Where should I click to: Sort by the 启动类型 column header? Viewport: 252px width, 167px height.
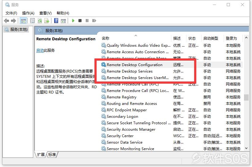click(211, 38)
